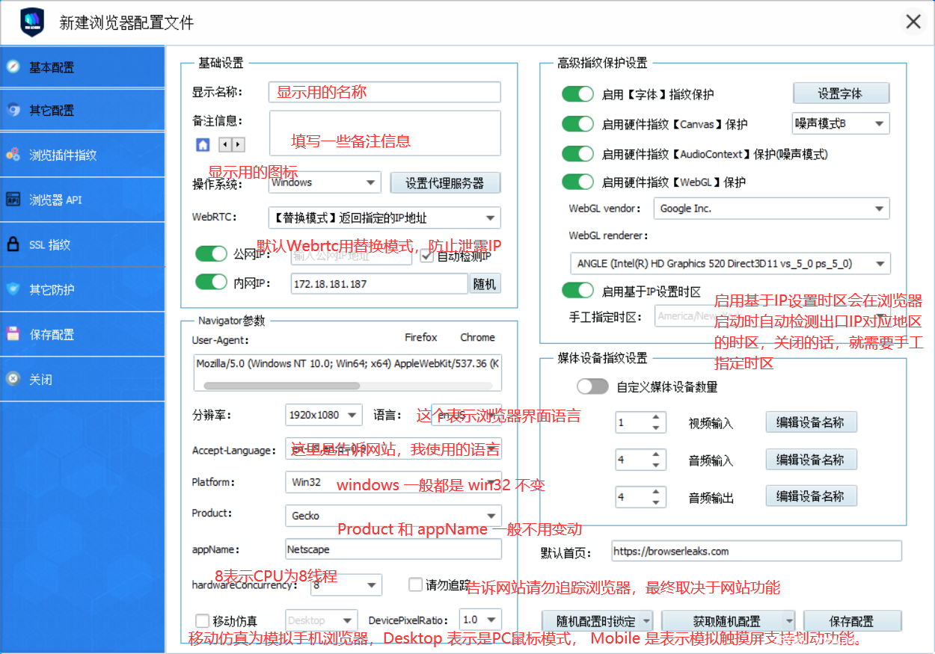Click the 浏览插件指纹 sidebar icon
The height and width of the screenshot is (654, 935).
(13, 155)
